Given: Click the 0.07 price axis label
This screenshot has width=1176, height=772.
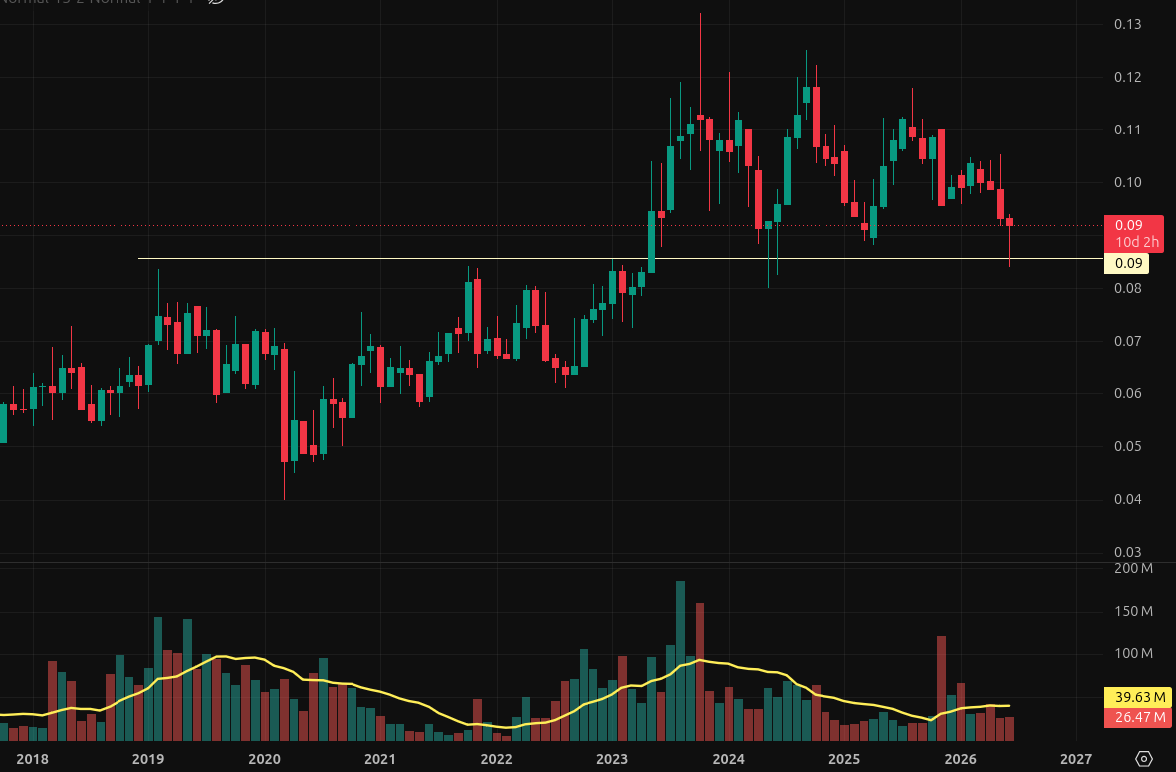Looking at the screenshot, I should click(x=1128, y=341).
